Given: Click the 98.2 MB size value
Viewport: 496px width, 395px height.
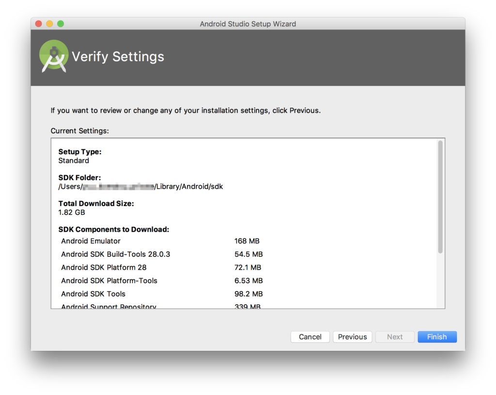Looking at the screenshot, I should pyautogui.click(x=248, y=294).
